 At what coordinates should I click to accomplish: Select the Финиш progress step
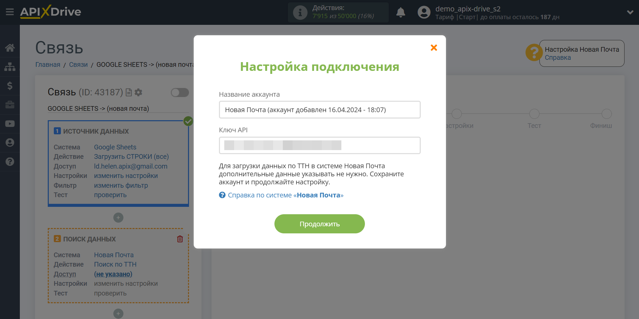click(606, 114)
